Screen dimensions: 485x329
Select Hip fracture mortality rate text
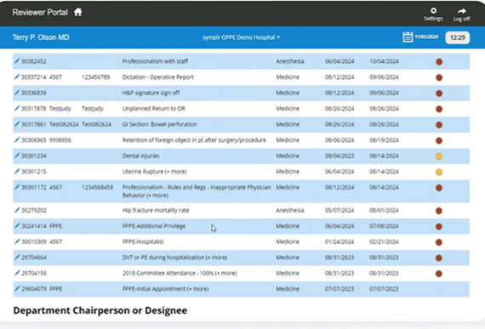156,210
